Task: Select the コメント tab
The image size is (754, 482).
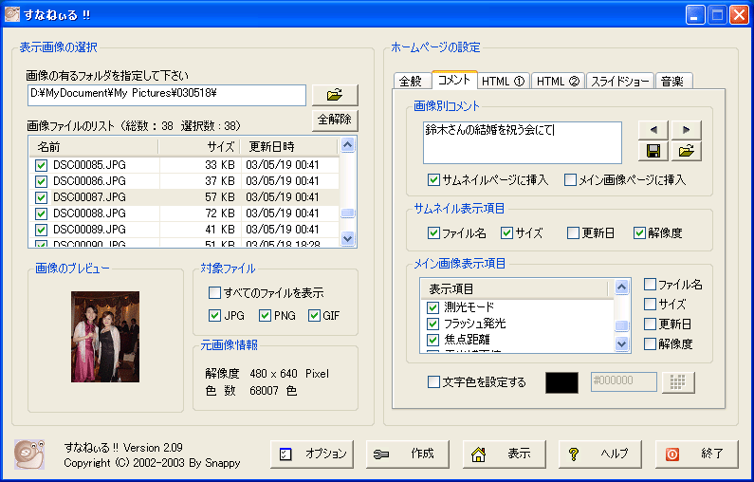Action: point(454,80)
